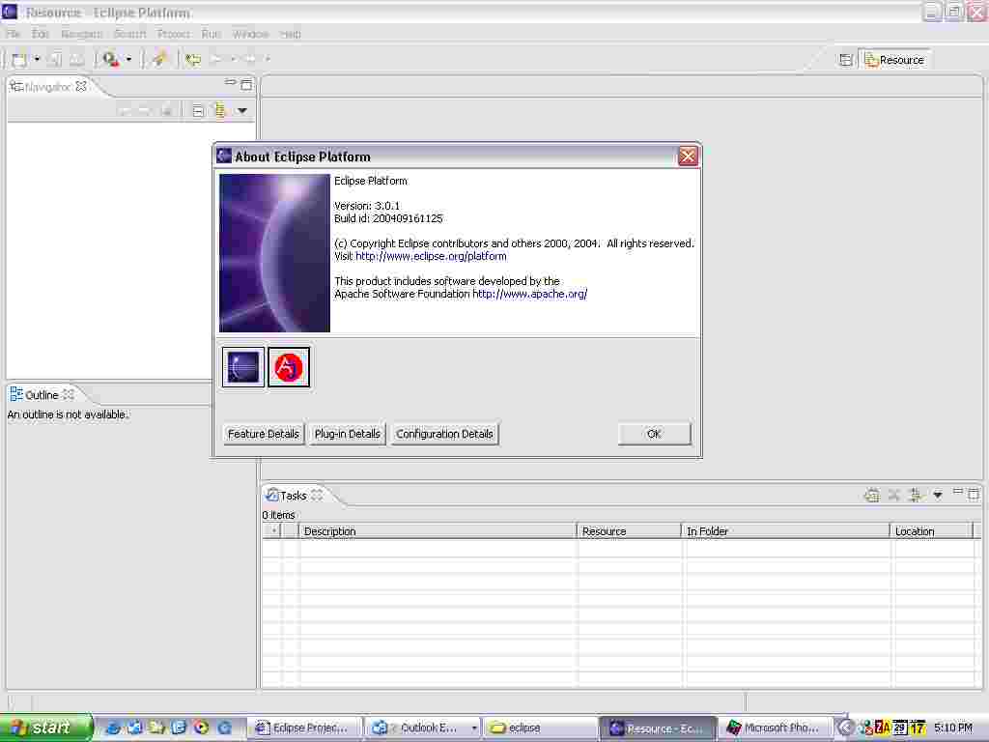
Task: Click the Collapse All icon in Navigator
Action: tap(197, 111)
